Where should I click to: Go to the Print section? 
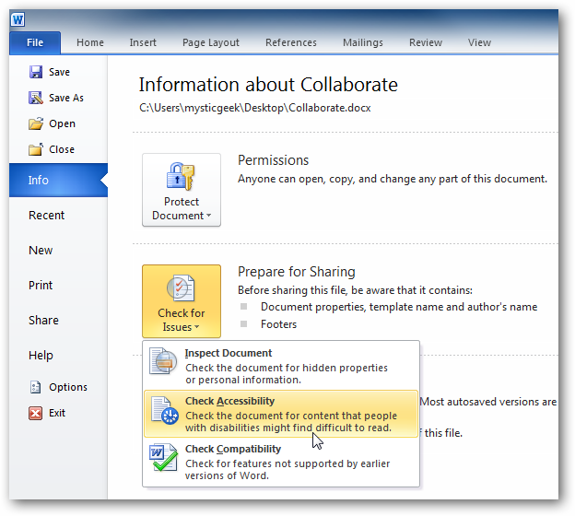[x=41, y=286]
